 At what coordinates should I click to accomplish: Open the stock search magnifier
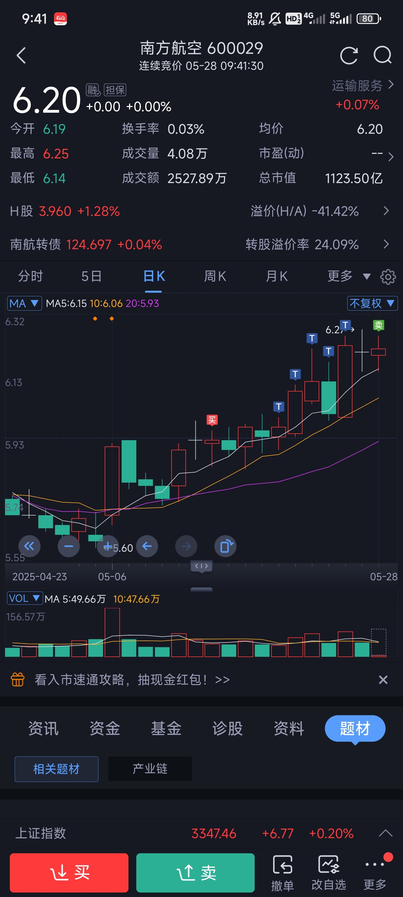[383, 55]
